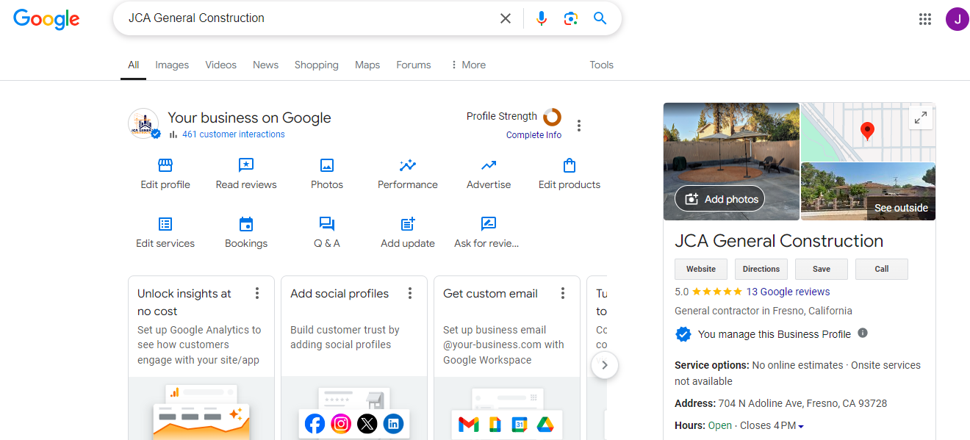Show next suggestion cards with arrow
Image resolution: width=970 pixels, height=440 pixels.
coord(605,364)
